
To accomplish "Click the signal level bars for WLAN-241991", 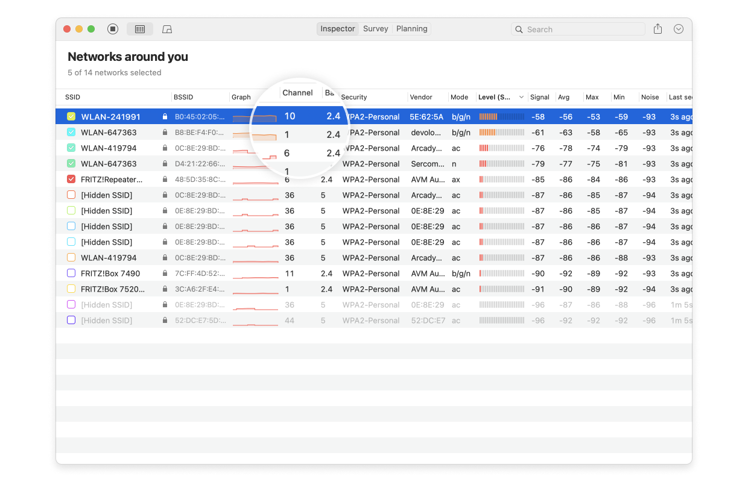I will (501, 116).
